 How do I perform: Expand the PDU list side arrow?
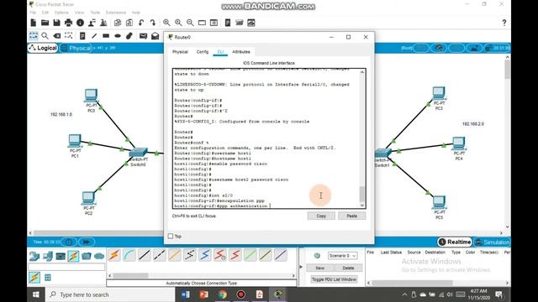pos(301,267)
